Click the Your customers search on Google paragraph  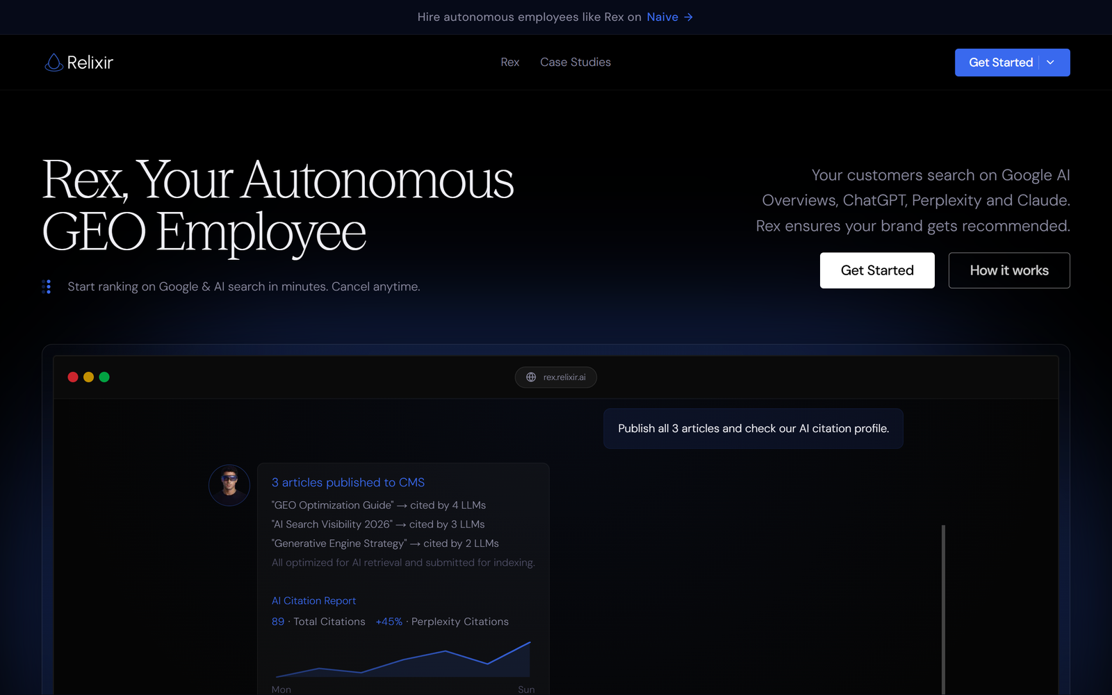(913, 200)
